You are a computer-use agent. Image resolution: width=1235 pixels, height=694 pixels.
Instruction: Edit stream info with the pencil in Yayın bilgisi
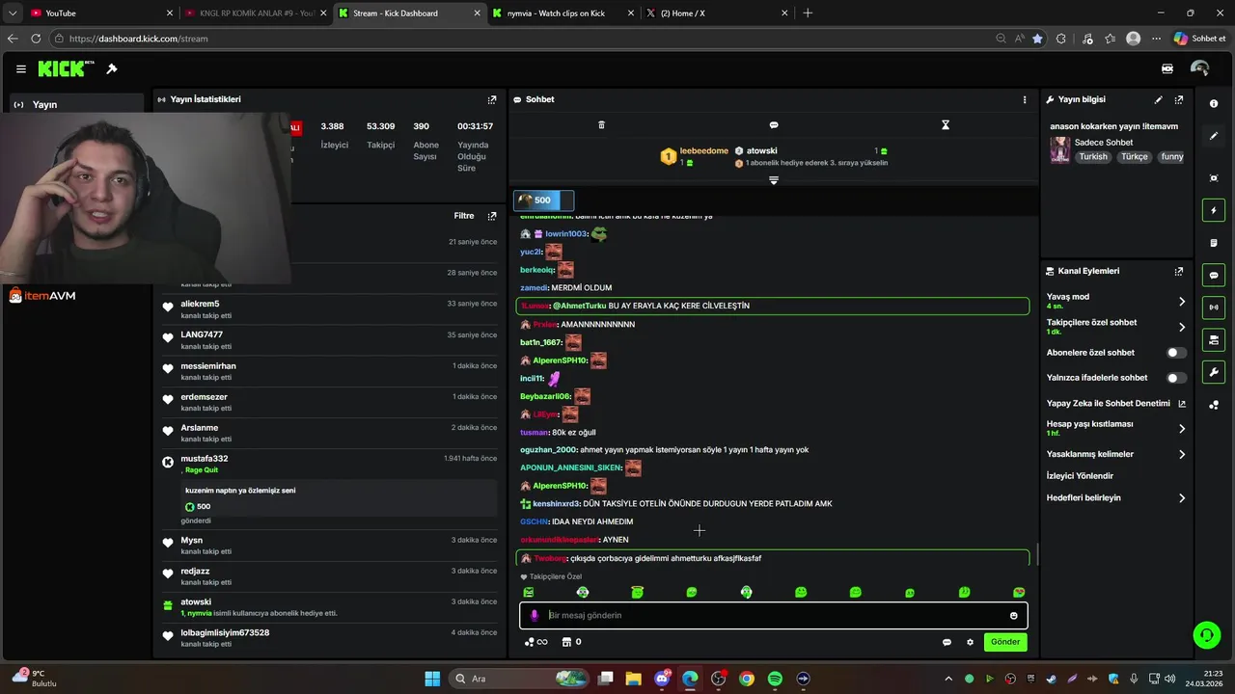coord(1159,99)
